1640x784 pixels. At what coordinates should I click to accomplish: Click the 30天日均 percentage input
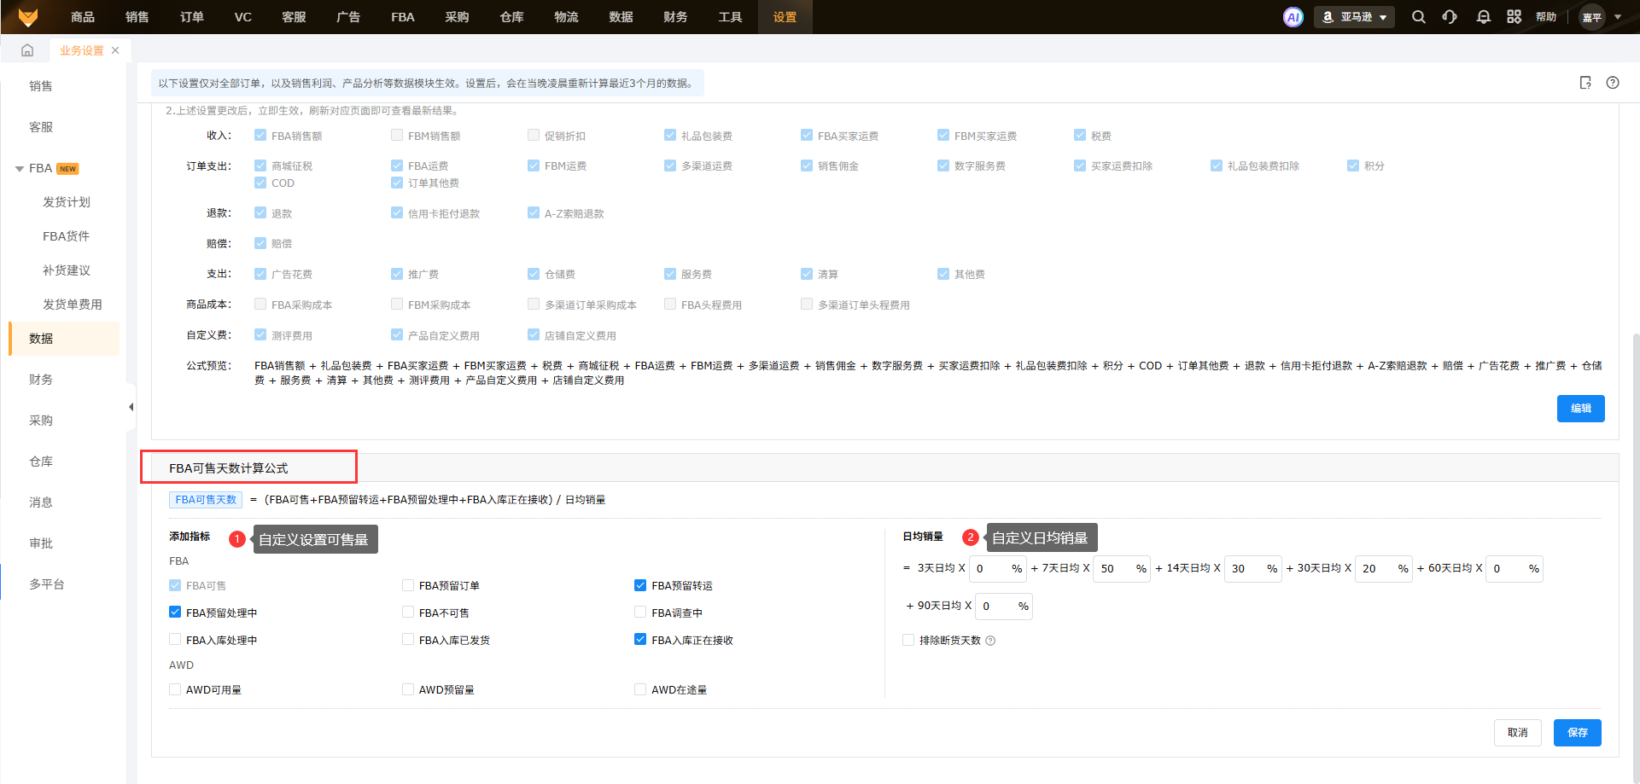coord(1384,569)
